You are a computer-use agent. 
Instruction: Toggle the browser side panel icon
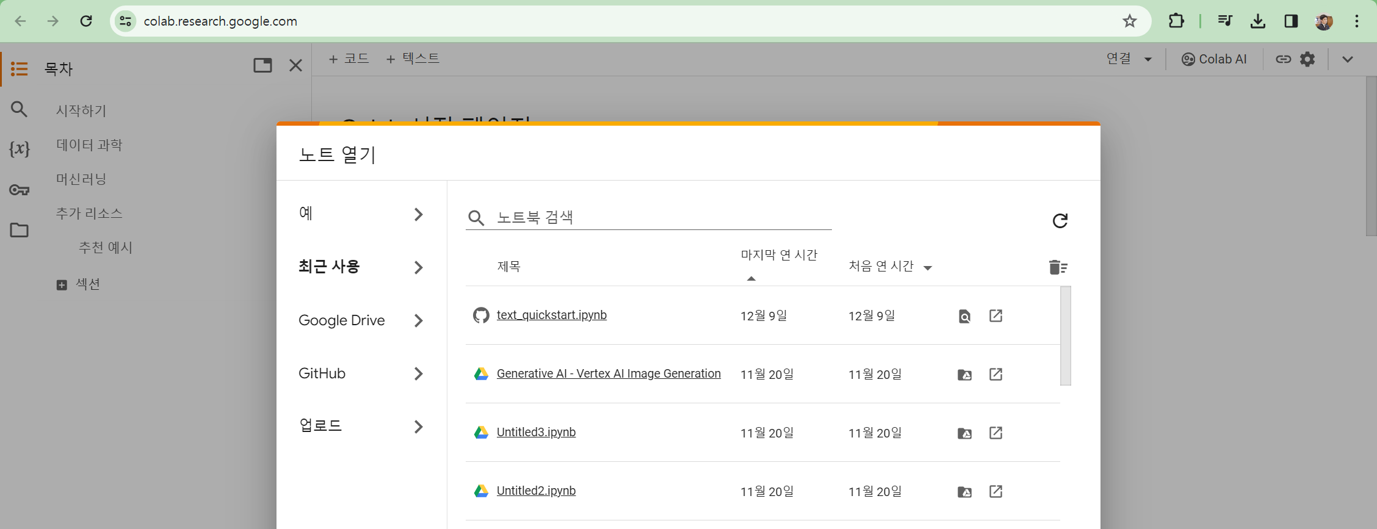point(1291,21)
